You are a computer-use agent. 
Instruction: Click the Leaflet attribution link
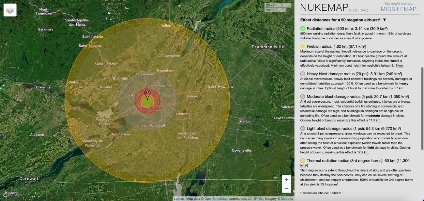click(x=179, y=199)
